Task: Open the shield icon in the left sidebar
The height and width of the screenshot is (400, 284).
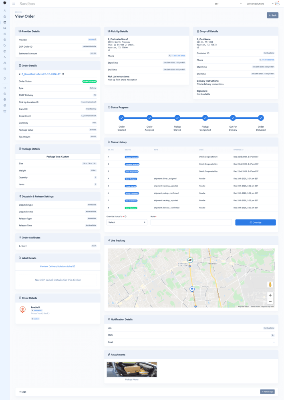Action: (5, 78)
